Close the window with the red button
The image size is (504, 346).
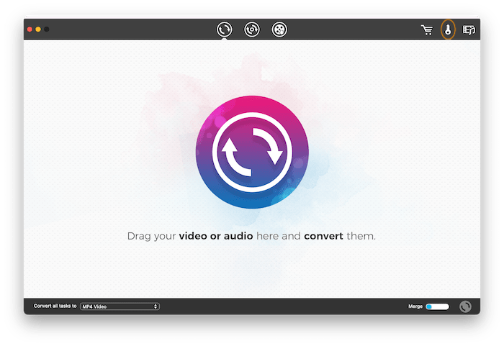30,29
